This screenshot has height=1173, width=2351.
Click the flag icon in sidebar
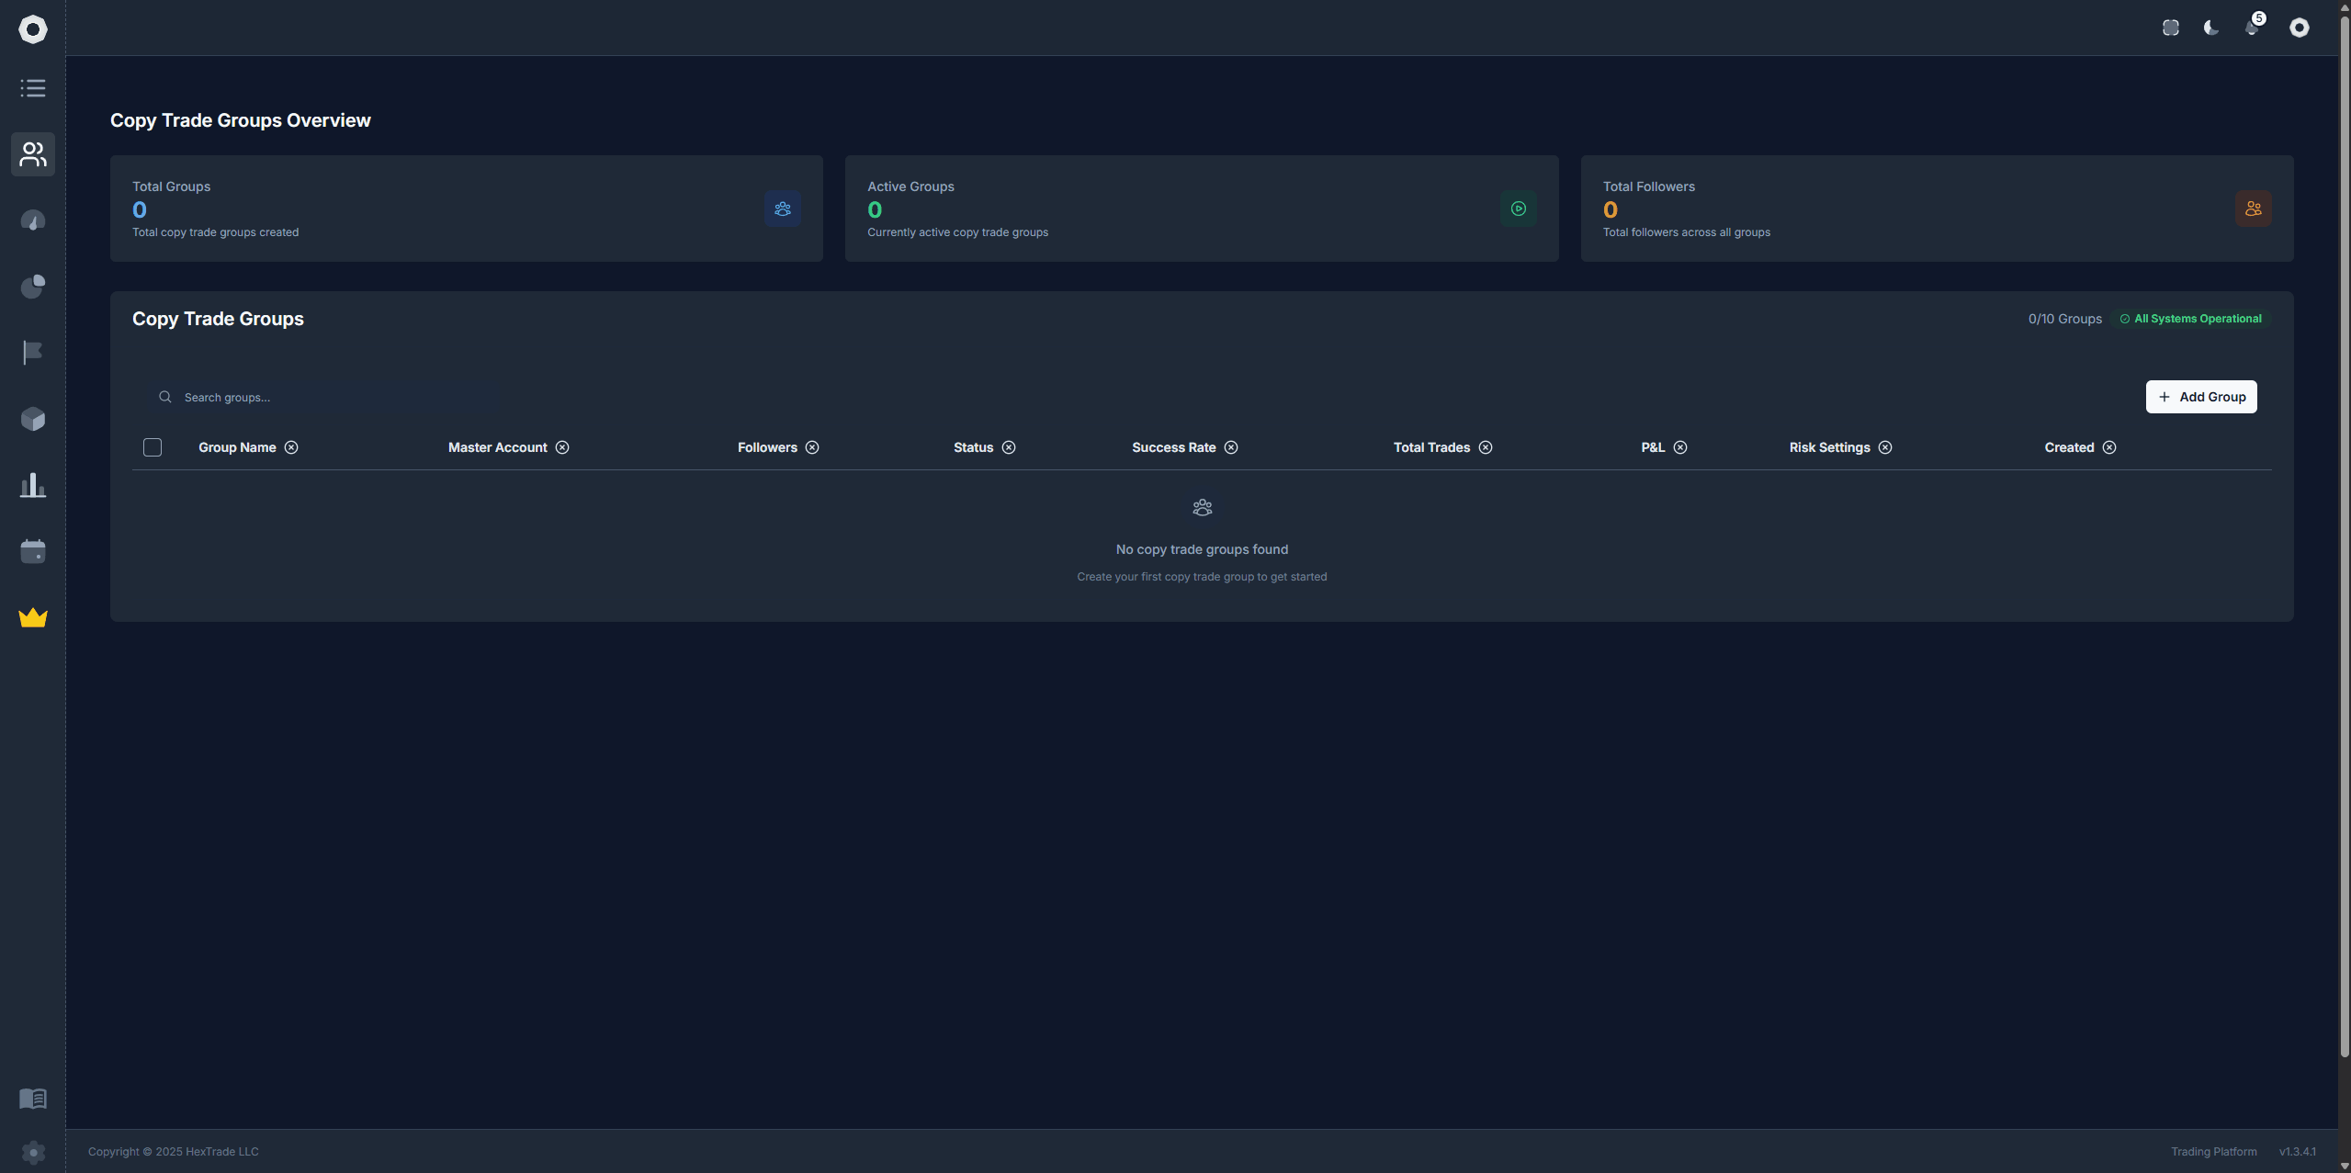[x=33, y=353]
